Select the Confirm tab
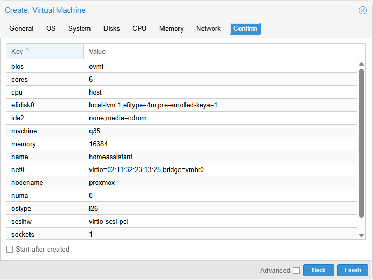The height and width of the screenshot is (280, 373). pyautogui.click(x=245, y=29)
